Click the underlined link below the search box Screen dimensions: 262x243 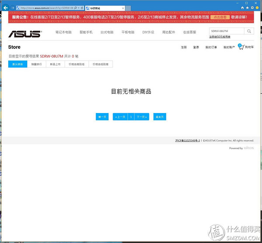click(x=220, y=37)
